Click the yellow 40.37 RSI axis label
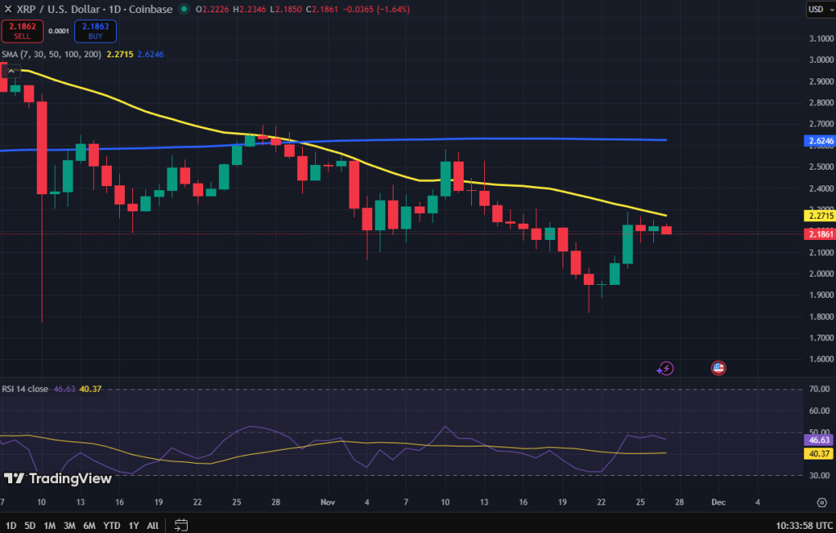Image resolution: width=836 pixels, height=533 pixels. pos(819,454)
